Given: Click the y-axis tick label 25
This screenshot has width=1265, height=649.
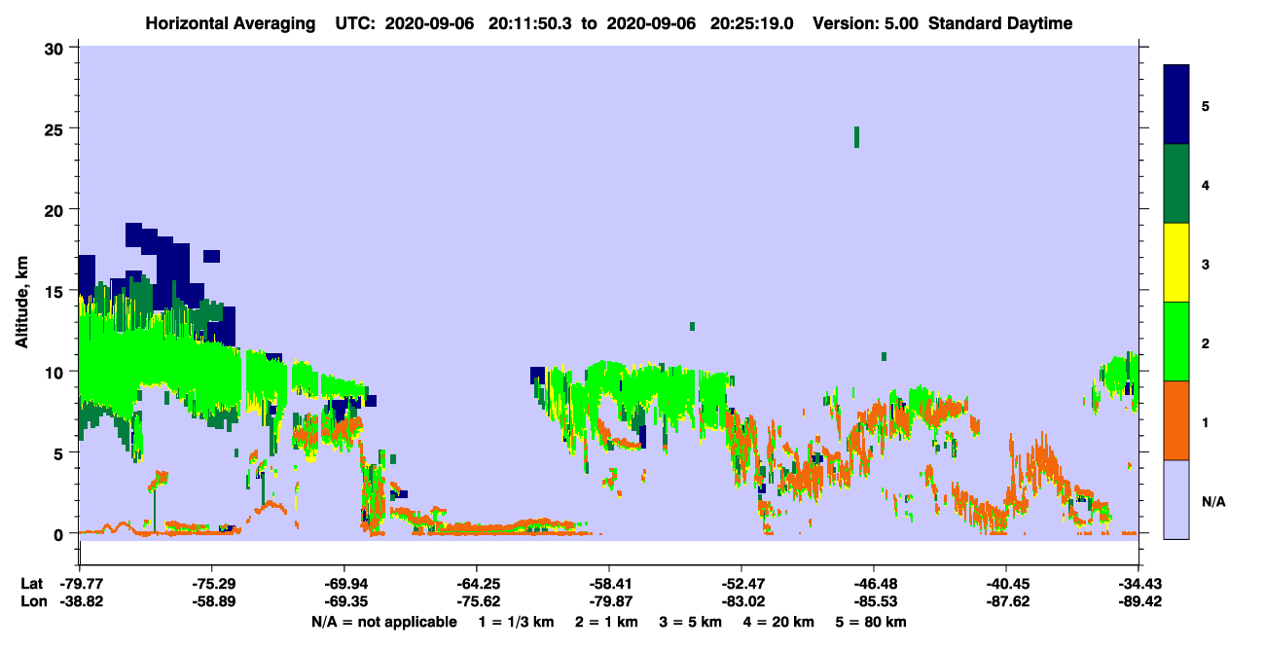Looking at the screenshot, I should pos(55,128).
